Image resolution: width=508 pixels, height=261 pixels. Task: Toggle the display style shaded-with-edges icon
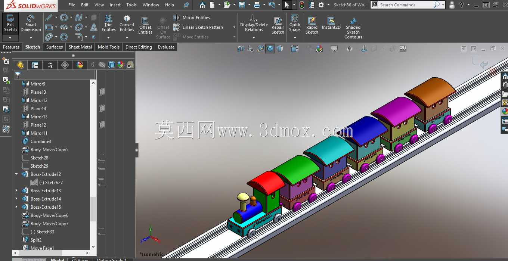pos(270,49)
